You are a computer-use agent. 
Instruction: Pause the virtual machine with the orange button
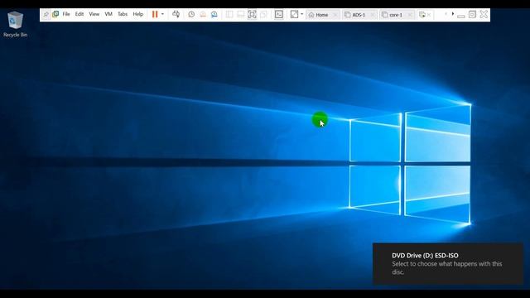coord(155,14)
